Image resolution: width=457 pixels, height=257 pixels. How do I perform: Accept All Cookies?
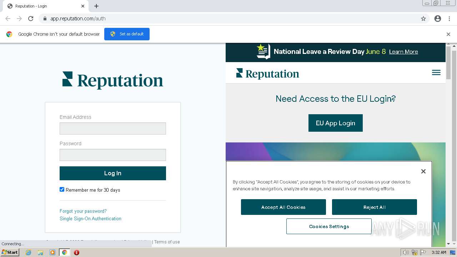(x=283, y=207)
